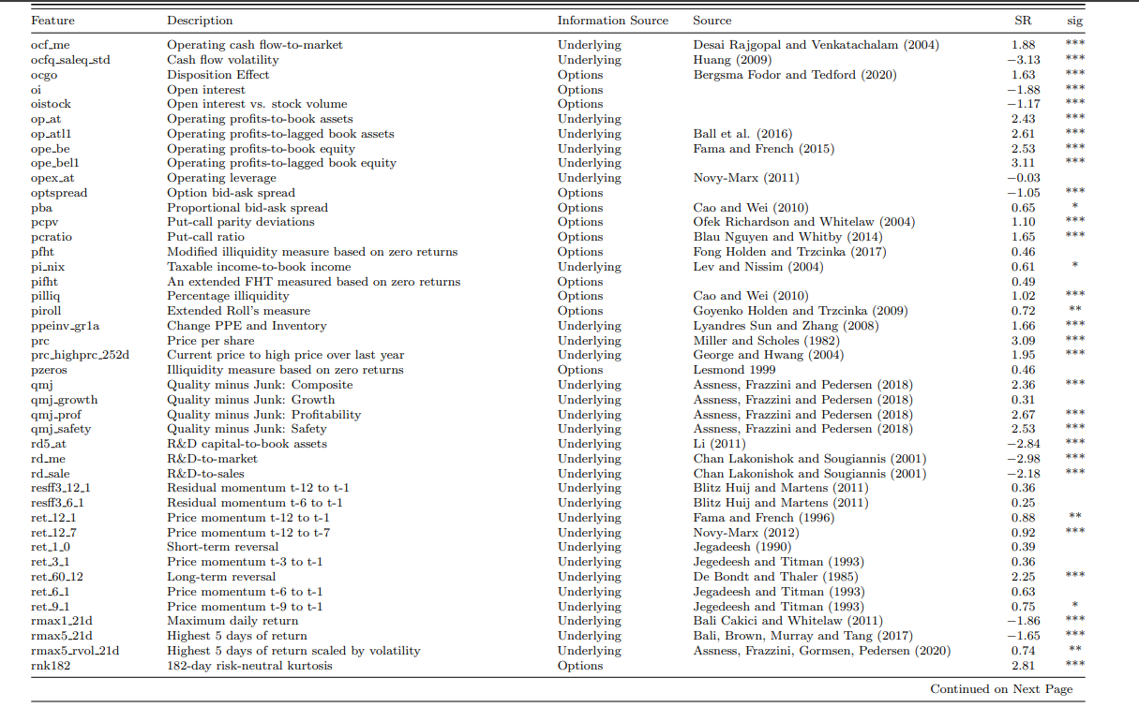The image size is (1139, 707).
Task: Click 'Novy-Marx (2012)' source
Action: 745,532
